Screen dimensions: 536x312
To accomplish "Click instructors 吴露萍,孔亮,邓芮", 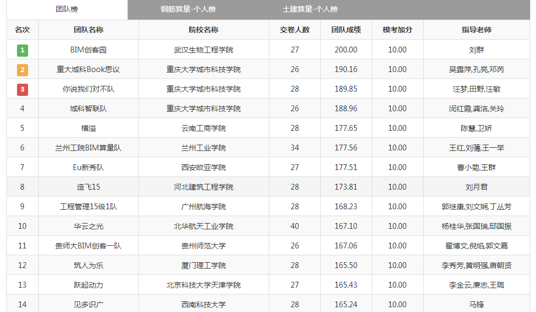I will point(477,69).
